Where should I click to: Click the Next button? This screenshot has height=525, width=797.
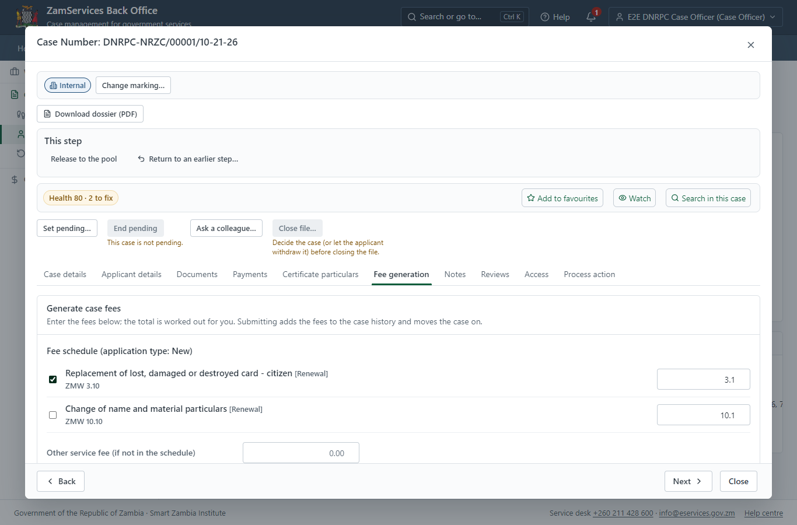click(x=688, y=481)
